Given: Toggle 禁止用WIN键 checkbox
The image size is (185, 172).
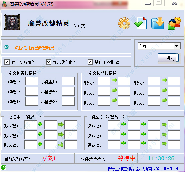Looking at the screenshot, I should [90, 62].
